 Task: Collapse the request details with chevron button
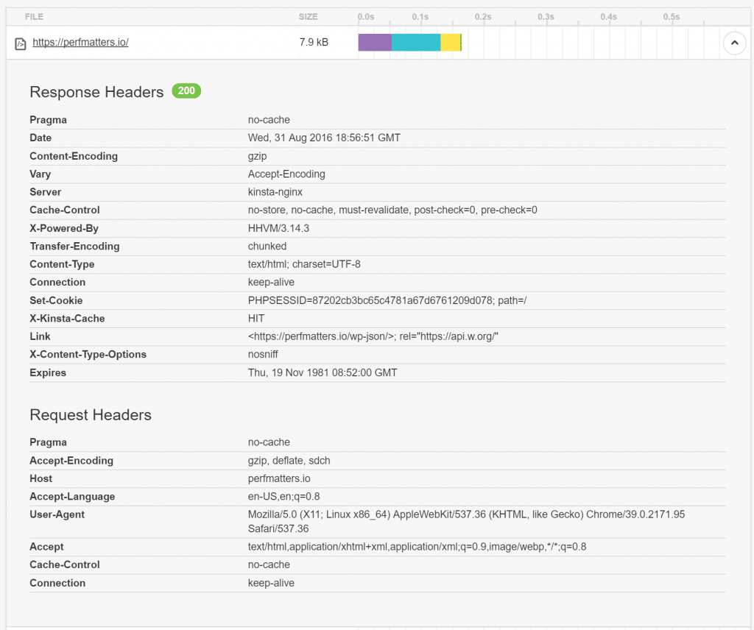pyautogui.click(x=734, y=43)
